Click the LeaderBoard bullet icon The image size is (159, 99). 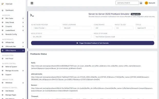(3, 30)
